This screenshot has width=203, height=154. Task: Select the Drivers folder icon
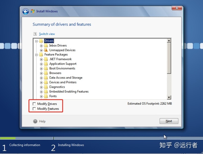[41, 41]
